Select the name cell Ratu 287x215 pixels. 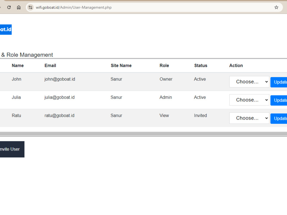tap(16, 116)
